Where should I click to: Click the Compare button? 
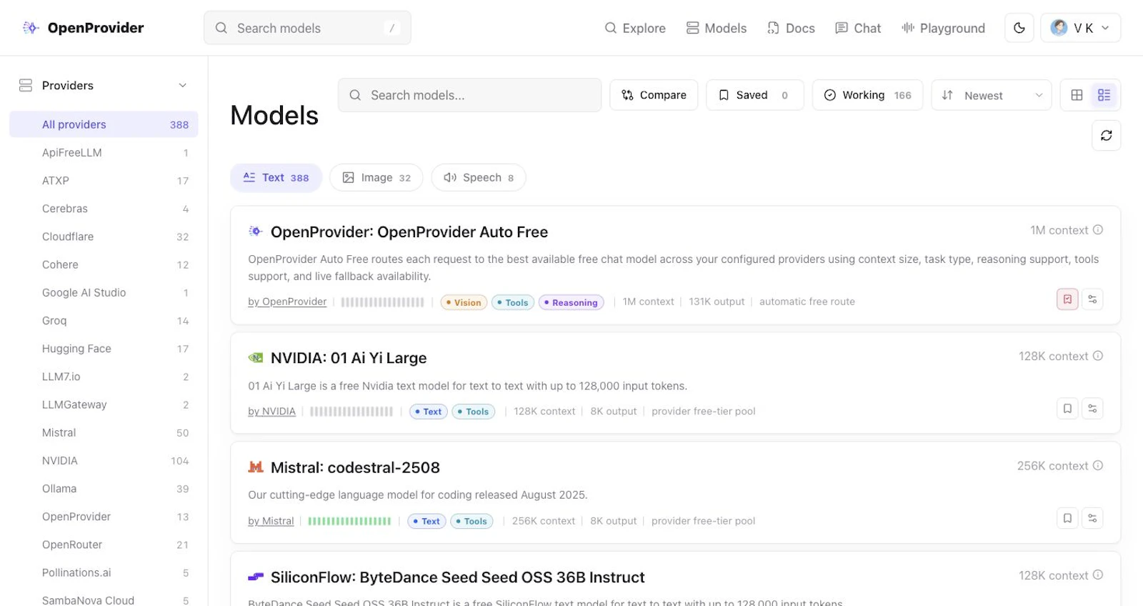tap(654, 95)
